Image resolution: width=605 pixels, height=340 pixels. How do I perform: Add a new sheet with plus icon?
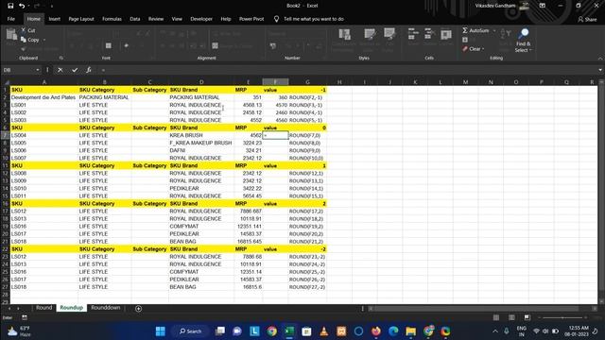tap(139, 309)
